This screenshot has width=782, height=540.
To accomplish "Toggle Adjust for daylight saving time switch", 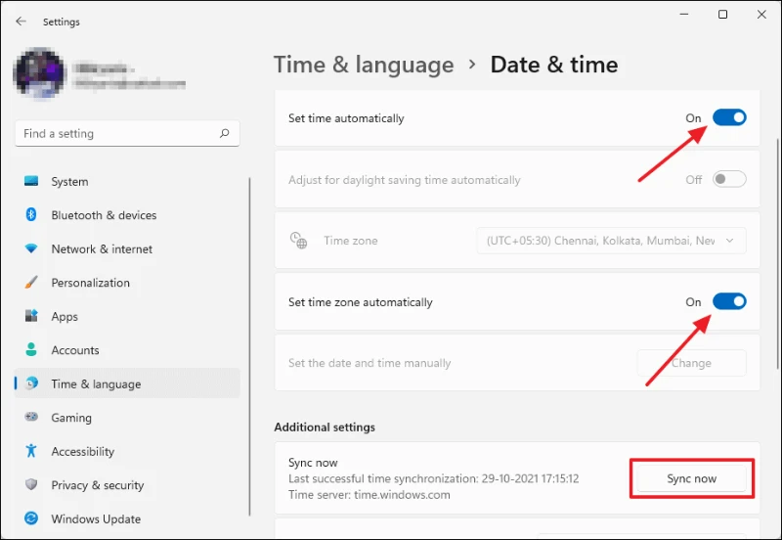I will pyautogui.click(x=729, y=179).
